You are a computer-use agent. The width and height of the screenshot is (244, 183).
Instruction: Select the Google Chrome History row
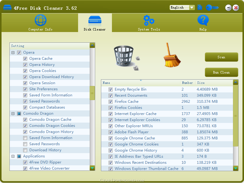pos(167,150)
